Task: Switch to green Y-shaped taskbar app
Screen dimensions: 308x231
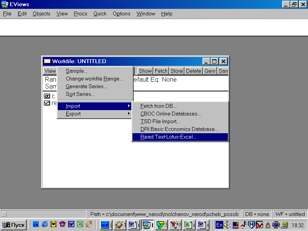Action: pyautogui.click(x=161, y=225)
